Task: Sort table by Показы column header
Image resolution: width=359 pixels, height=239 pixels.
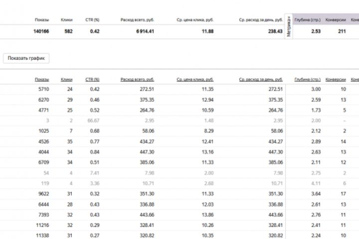Action: click(42, 79)
